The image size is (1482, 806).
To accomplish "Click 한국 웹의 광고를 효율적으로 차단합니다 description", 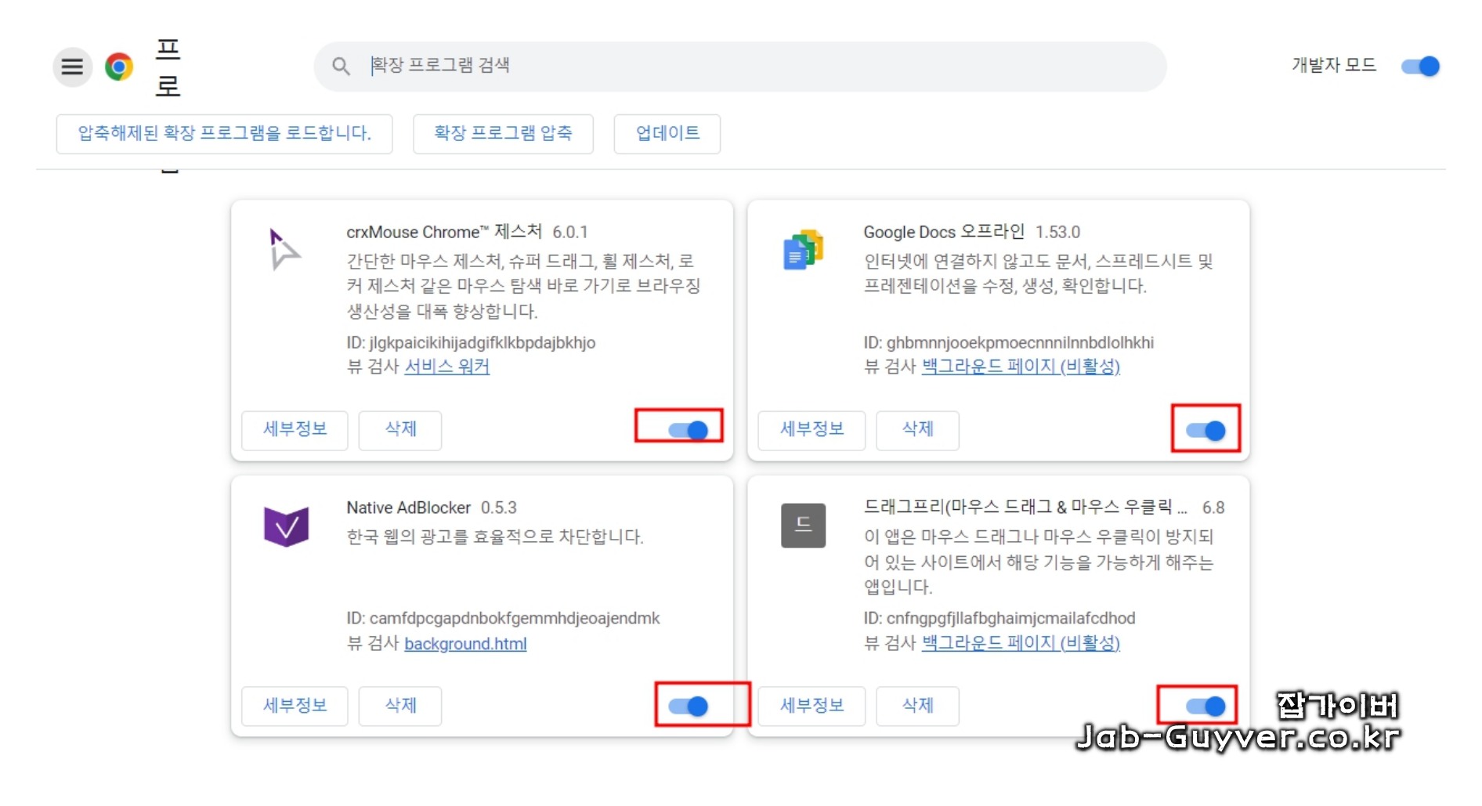I will [495, 537].
